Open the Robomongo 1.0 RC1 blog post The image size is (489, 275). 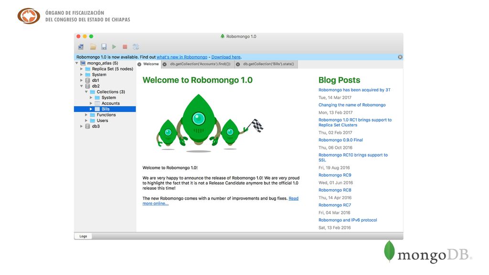pos(355,122)
